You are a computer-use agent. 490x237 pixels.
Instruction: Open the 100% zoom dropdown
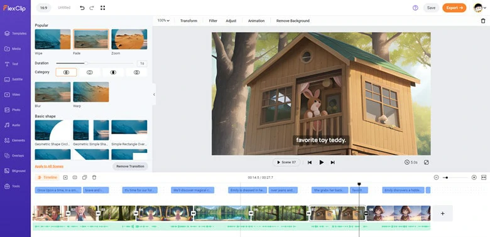click(163, 21)
